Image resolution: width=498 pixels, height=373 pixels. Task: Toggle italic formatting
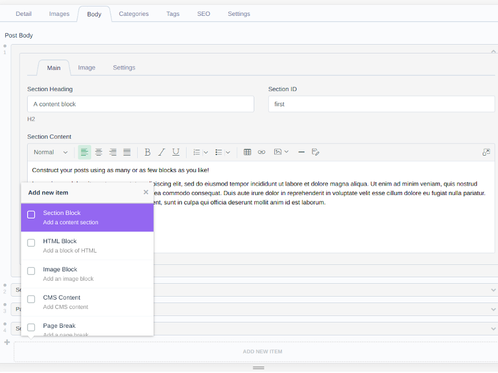pyautogui.click(x=162, y=152)
